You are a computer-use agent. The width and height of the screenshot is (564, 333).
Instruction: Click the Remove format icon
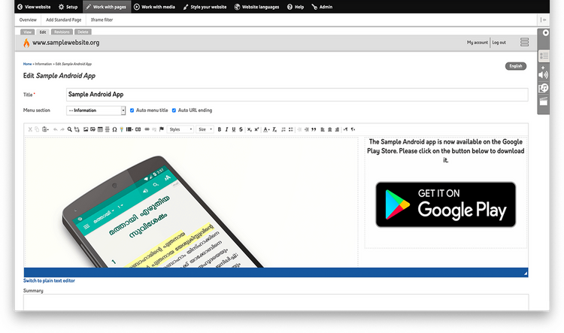[274, 129]
